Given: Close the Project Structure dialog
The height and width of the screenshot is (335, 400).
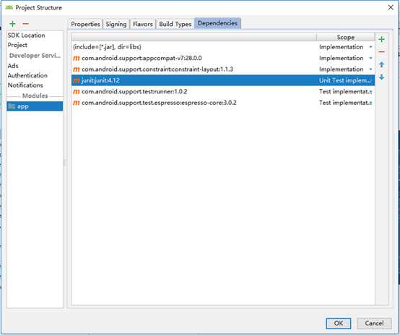Looking at the screenshot, I should 391,8.
